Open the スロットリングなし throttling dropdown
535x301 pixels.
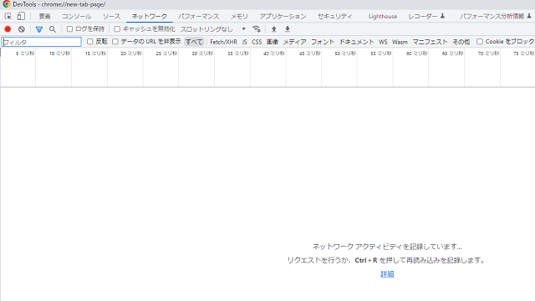click(x=213, y=29)
